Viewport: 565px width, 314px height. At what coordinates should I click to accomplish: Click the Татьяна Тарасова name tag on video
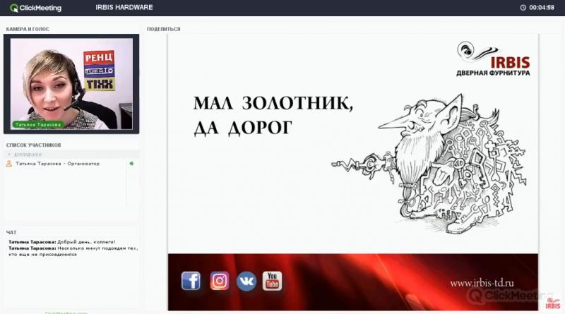[x=38, y=124]
